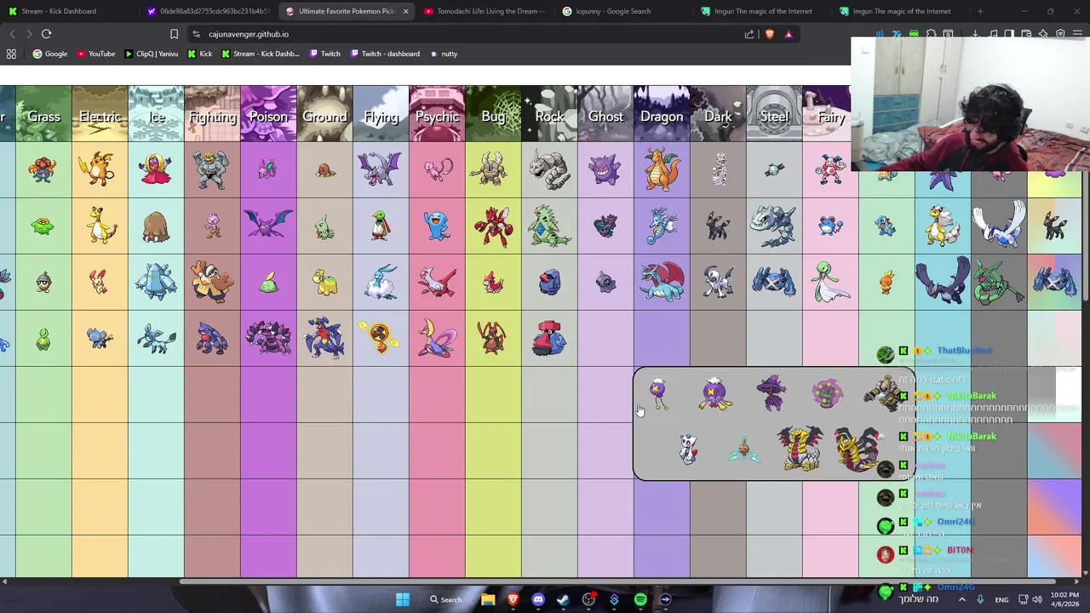Choose Giratina Altered Forme in the popup

[x=800, y=450]
